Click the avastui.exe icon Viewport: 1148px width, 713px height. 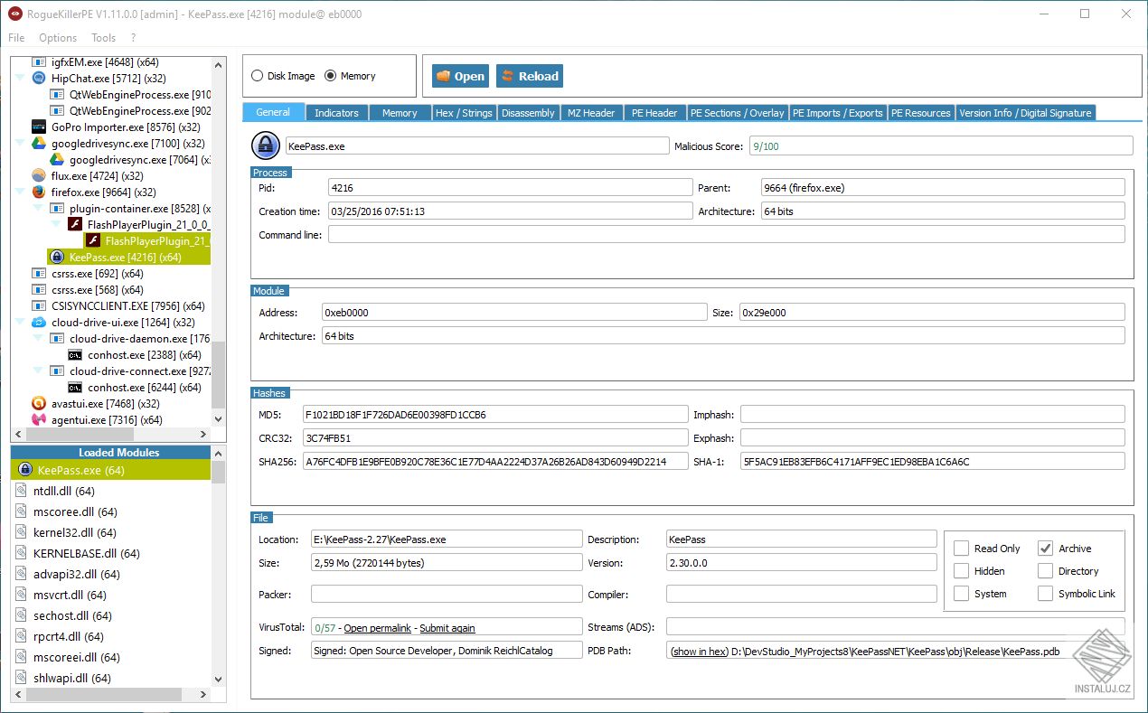click(38, 404)
